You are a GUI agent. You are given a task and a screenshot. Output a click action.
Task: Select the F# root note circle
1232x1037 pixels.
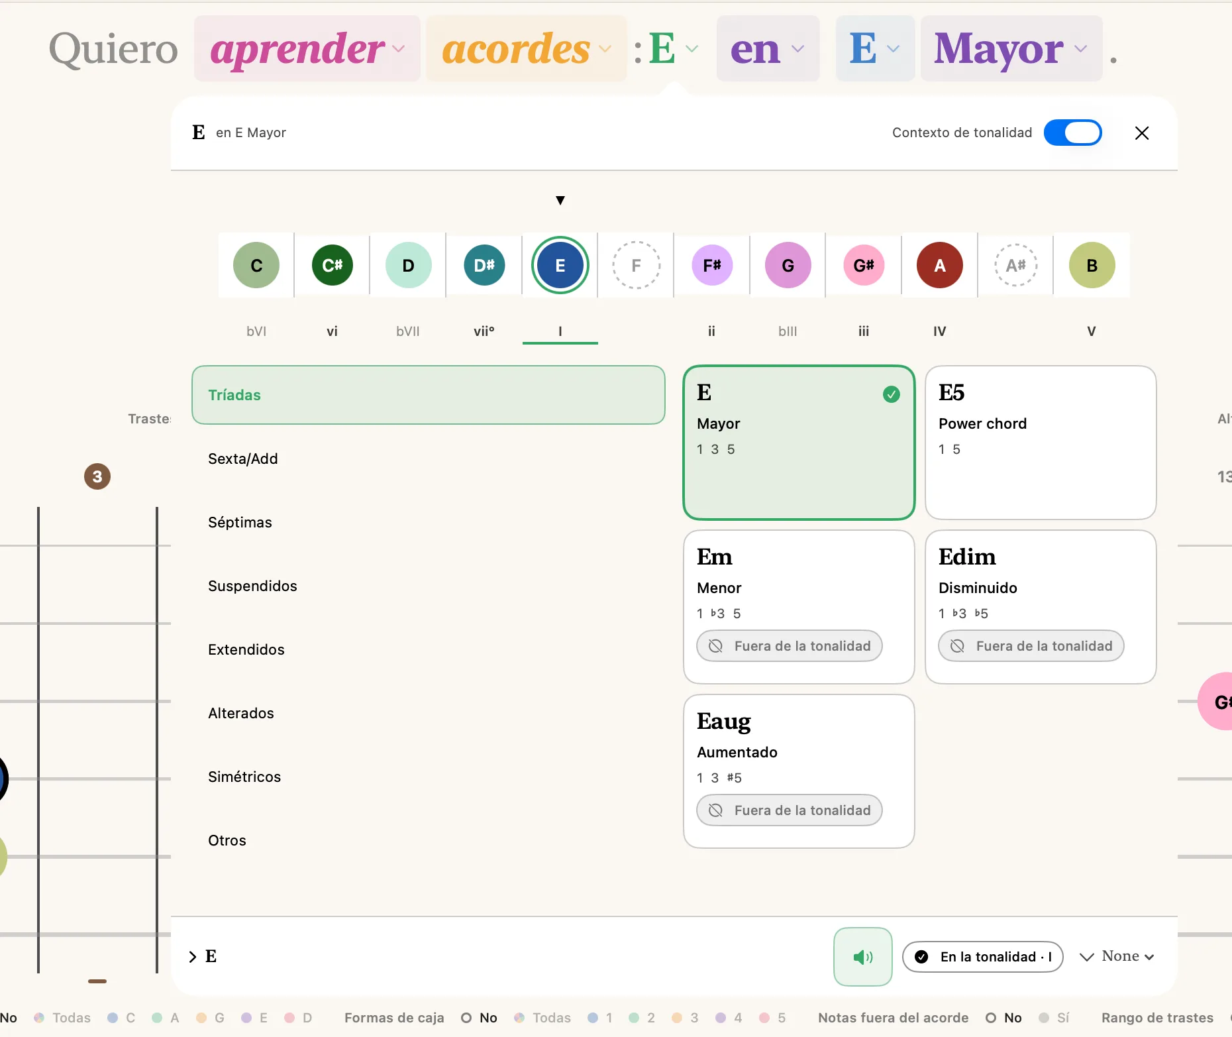(712, 265)
